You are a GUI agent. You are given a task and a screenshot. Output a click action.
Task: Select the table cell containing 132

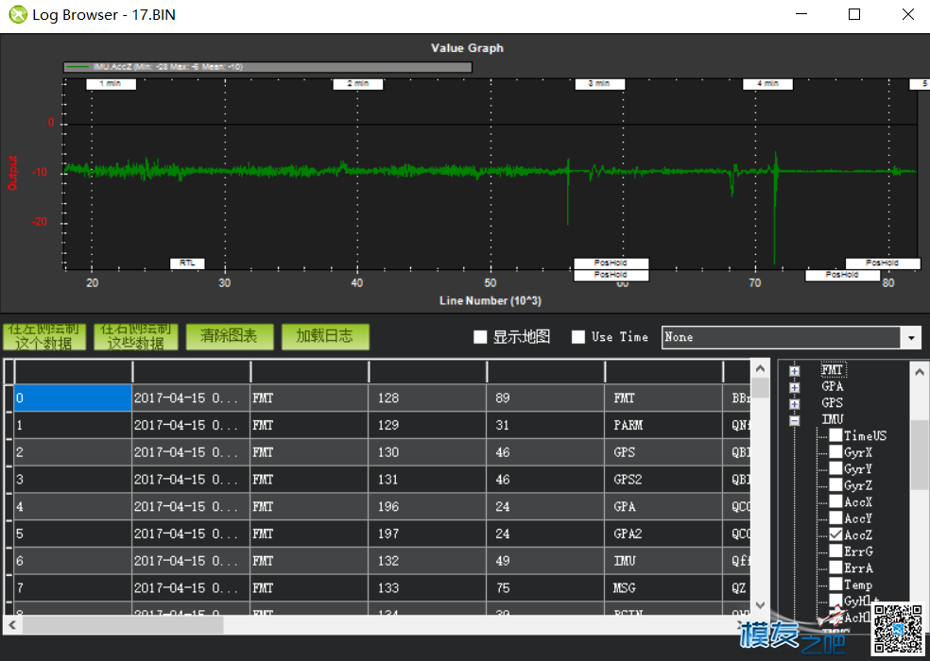[x=427, y=561]
